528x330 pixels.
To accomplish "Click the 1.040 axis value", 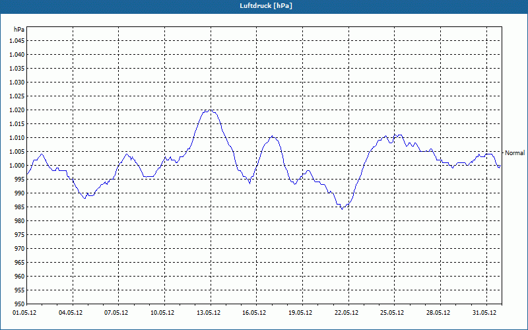I will [x=18, y=55].
